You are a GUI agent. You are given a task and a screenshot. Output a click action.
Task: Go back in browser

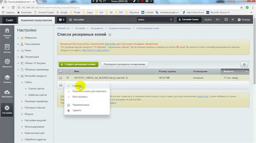(3, 7)
